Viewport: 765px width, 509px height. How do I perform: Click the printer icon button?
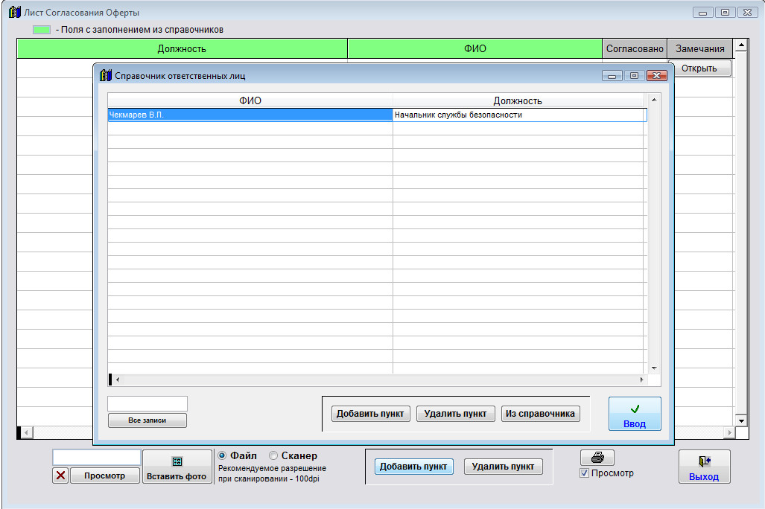click(x=597, y=458)
